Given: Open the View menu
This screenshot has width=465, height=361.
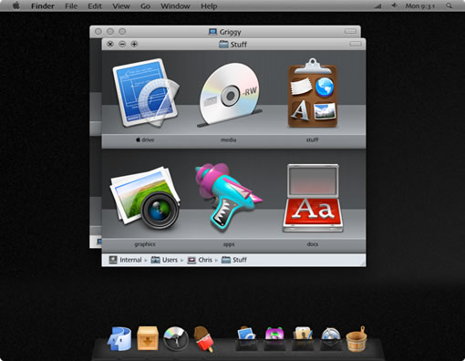Looking at the screenshot, I should (121, 6).
